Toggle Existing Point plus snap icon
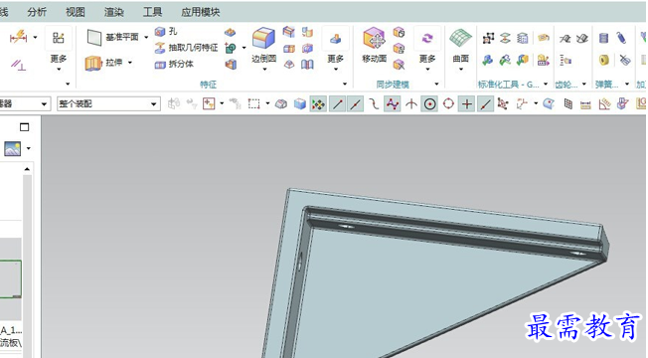The image size is (648, 358). [467, 103]
